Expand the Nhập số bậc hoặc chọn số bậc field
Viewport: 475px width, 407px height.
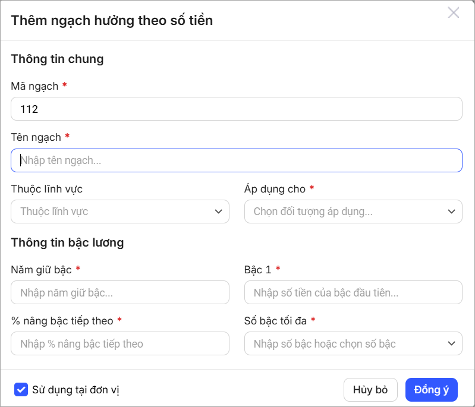(345, 343)
